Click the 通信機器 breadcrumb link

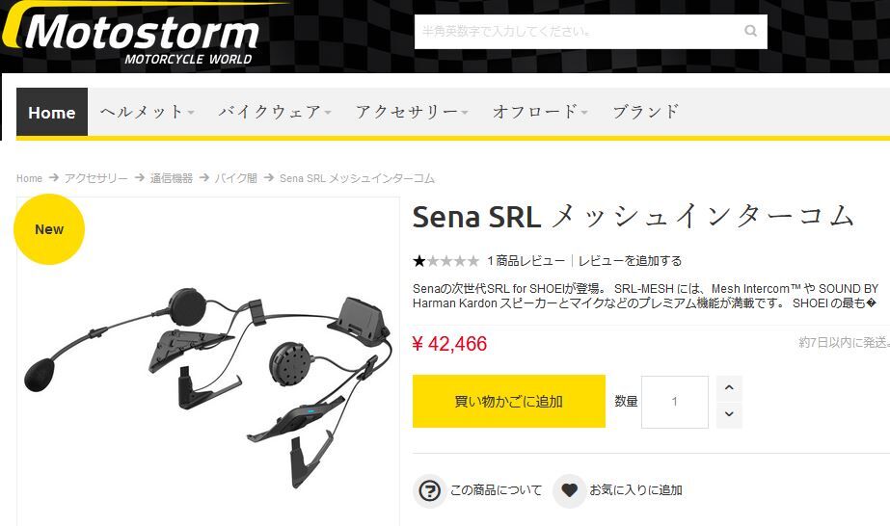point(172,178)
